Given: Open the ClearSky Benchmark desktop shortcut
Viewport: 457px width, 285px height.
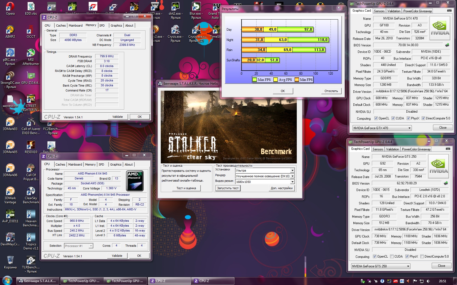Looking at the screenshot, I should 31,195.
